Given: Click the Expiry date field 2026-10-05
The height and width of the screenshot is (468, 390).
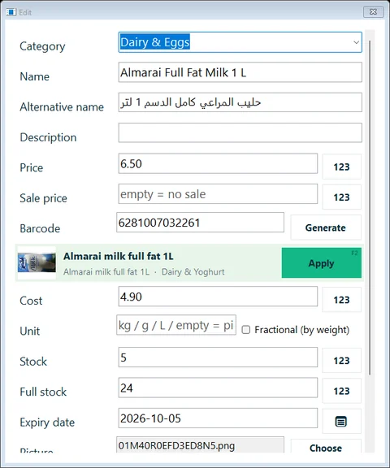Looking at the screenshot, I should point(218,418).
